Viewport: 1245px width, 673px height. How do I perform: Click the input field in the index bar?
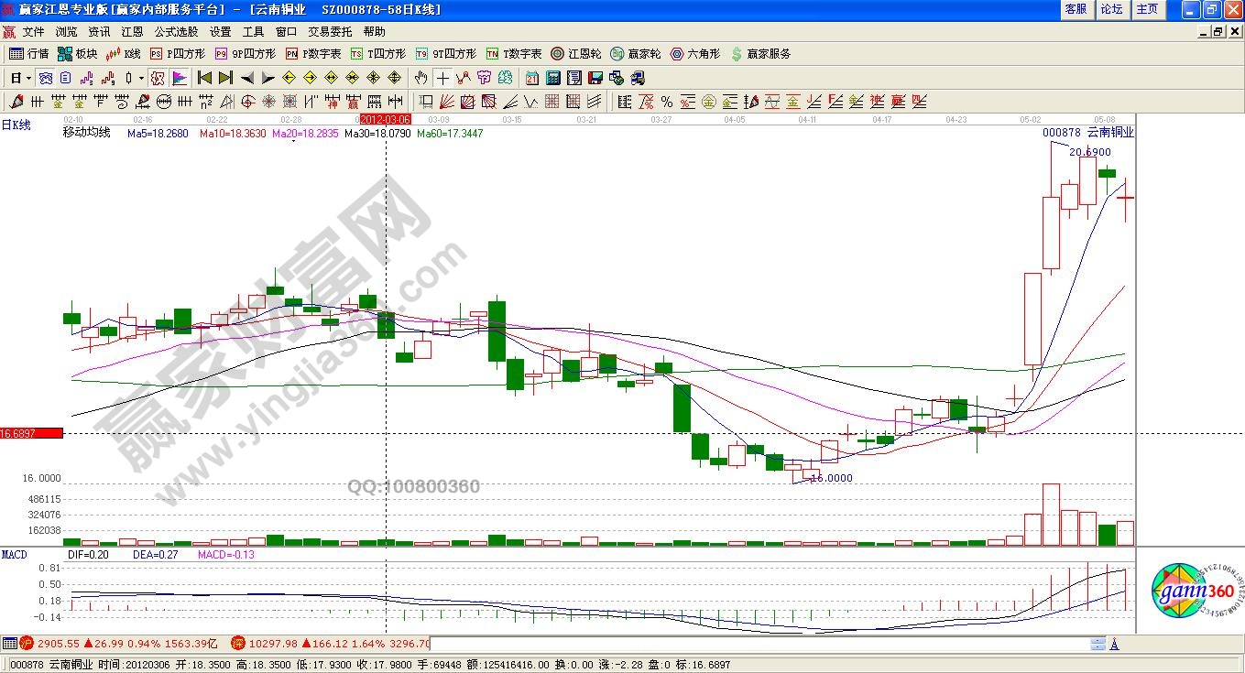tap(760, 644)
